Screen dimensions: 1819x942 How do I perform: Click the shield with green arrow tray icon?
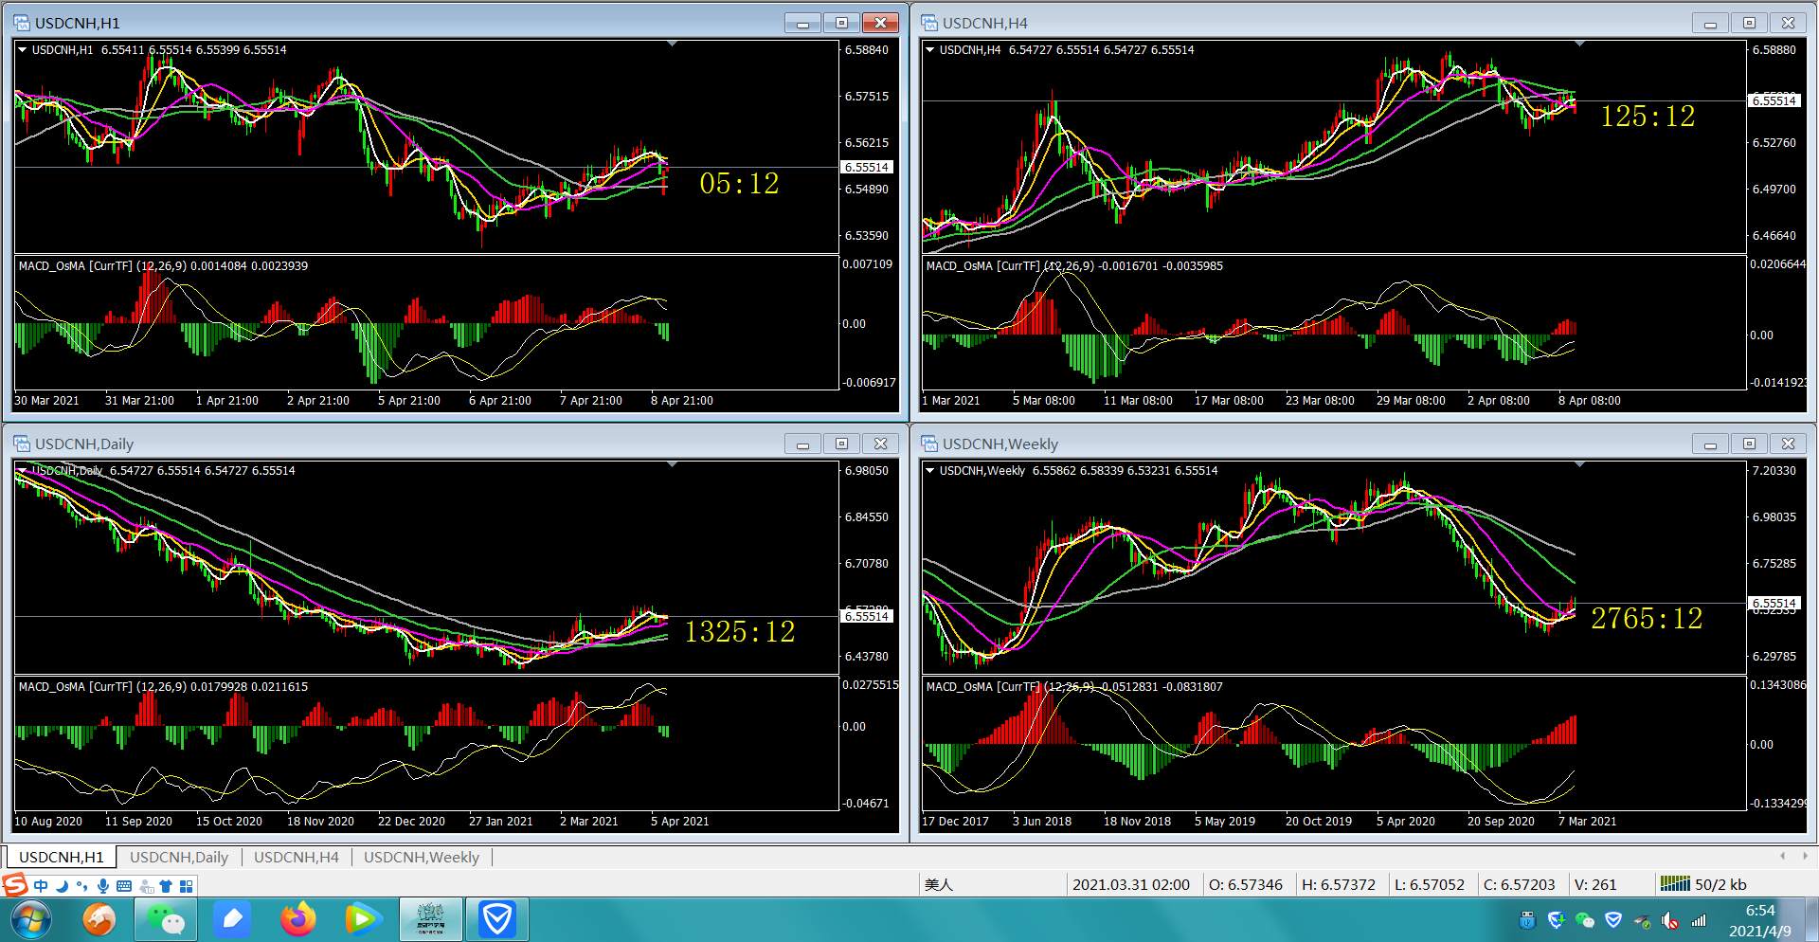[1556, 919]
